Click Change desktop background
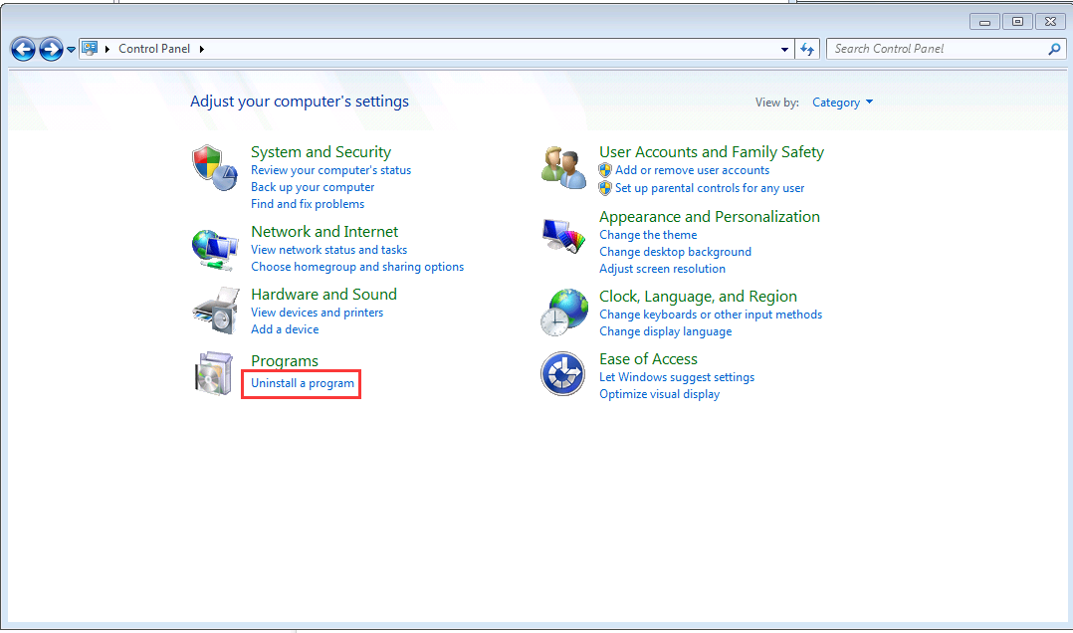Image resolution: width=1073 pixels, height=633 pixels. pyautogui.click(x=676, y=252)
